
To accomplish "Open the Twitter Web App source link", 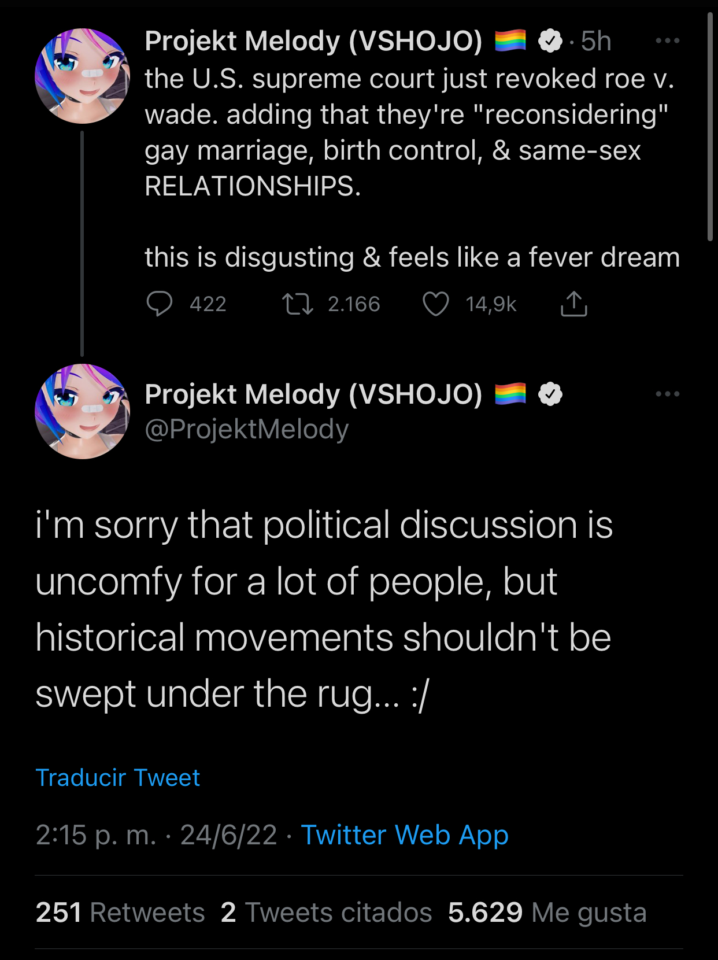I will tap(405, 835).
